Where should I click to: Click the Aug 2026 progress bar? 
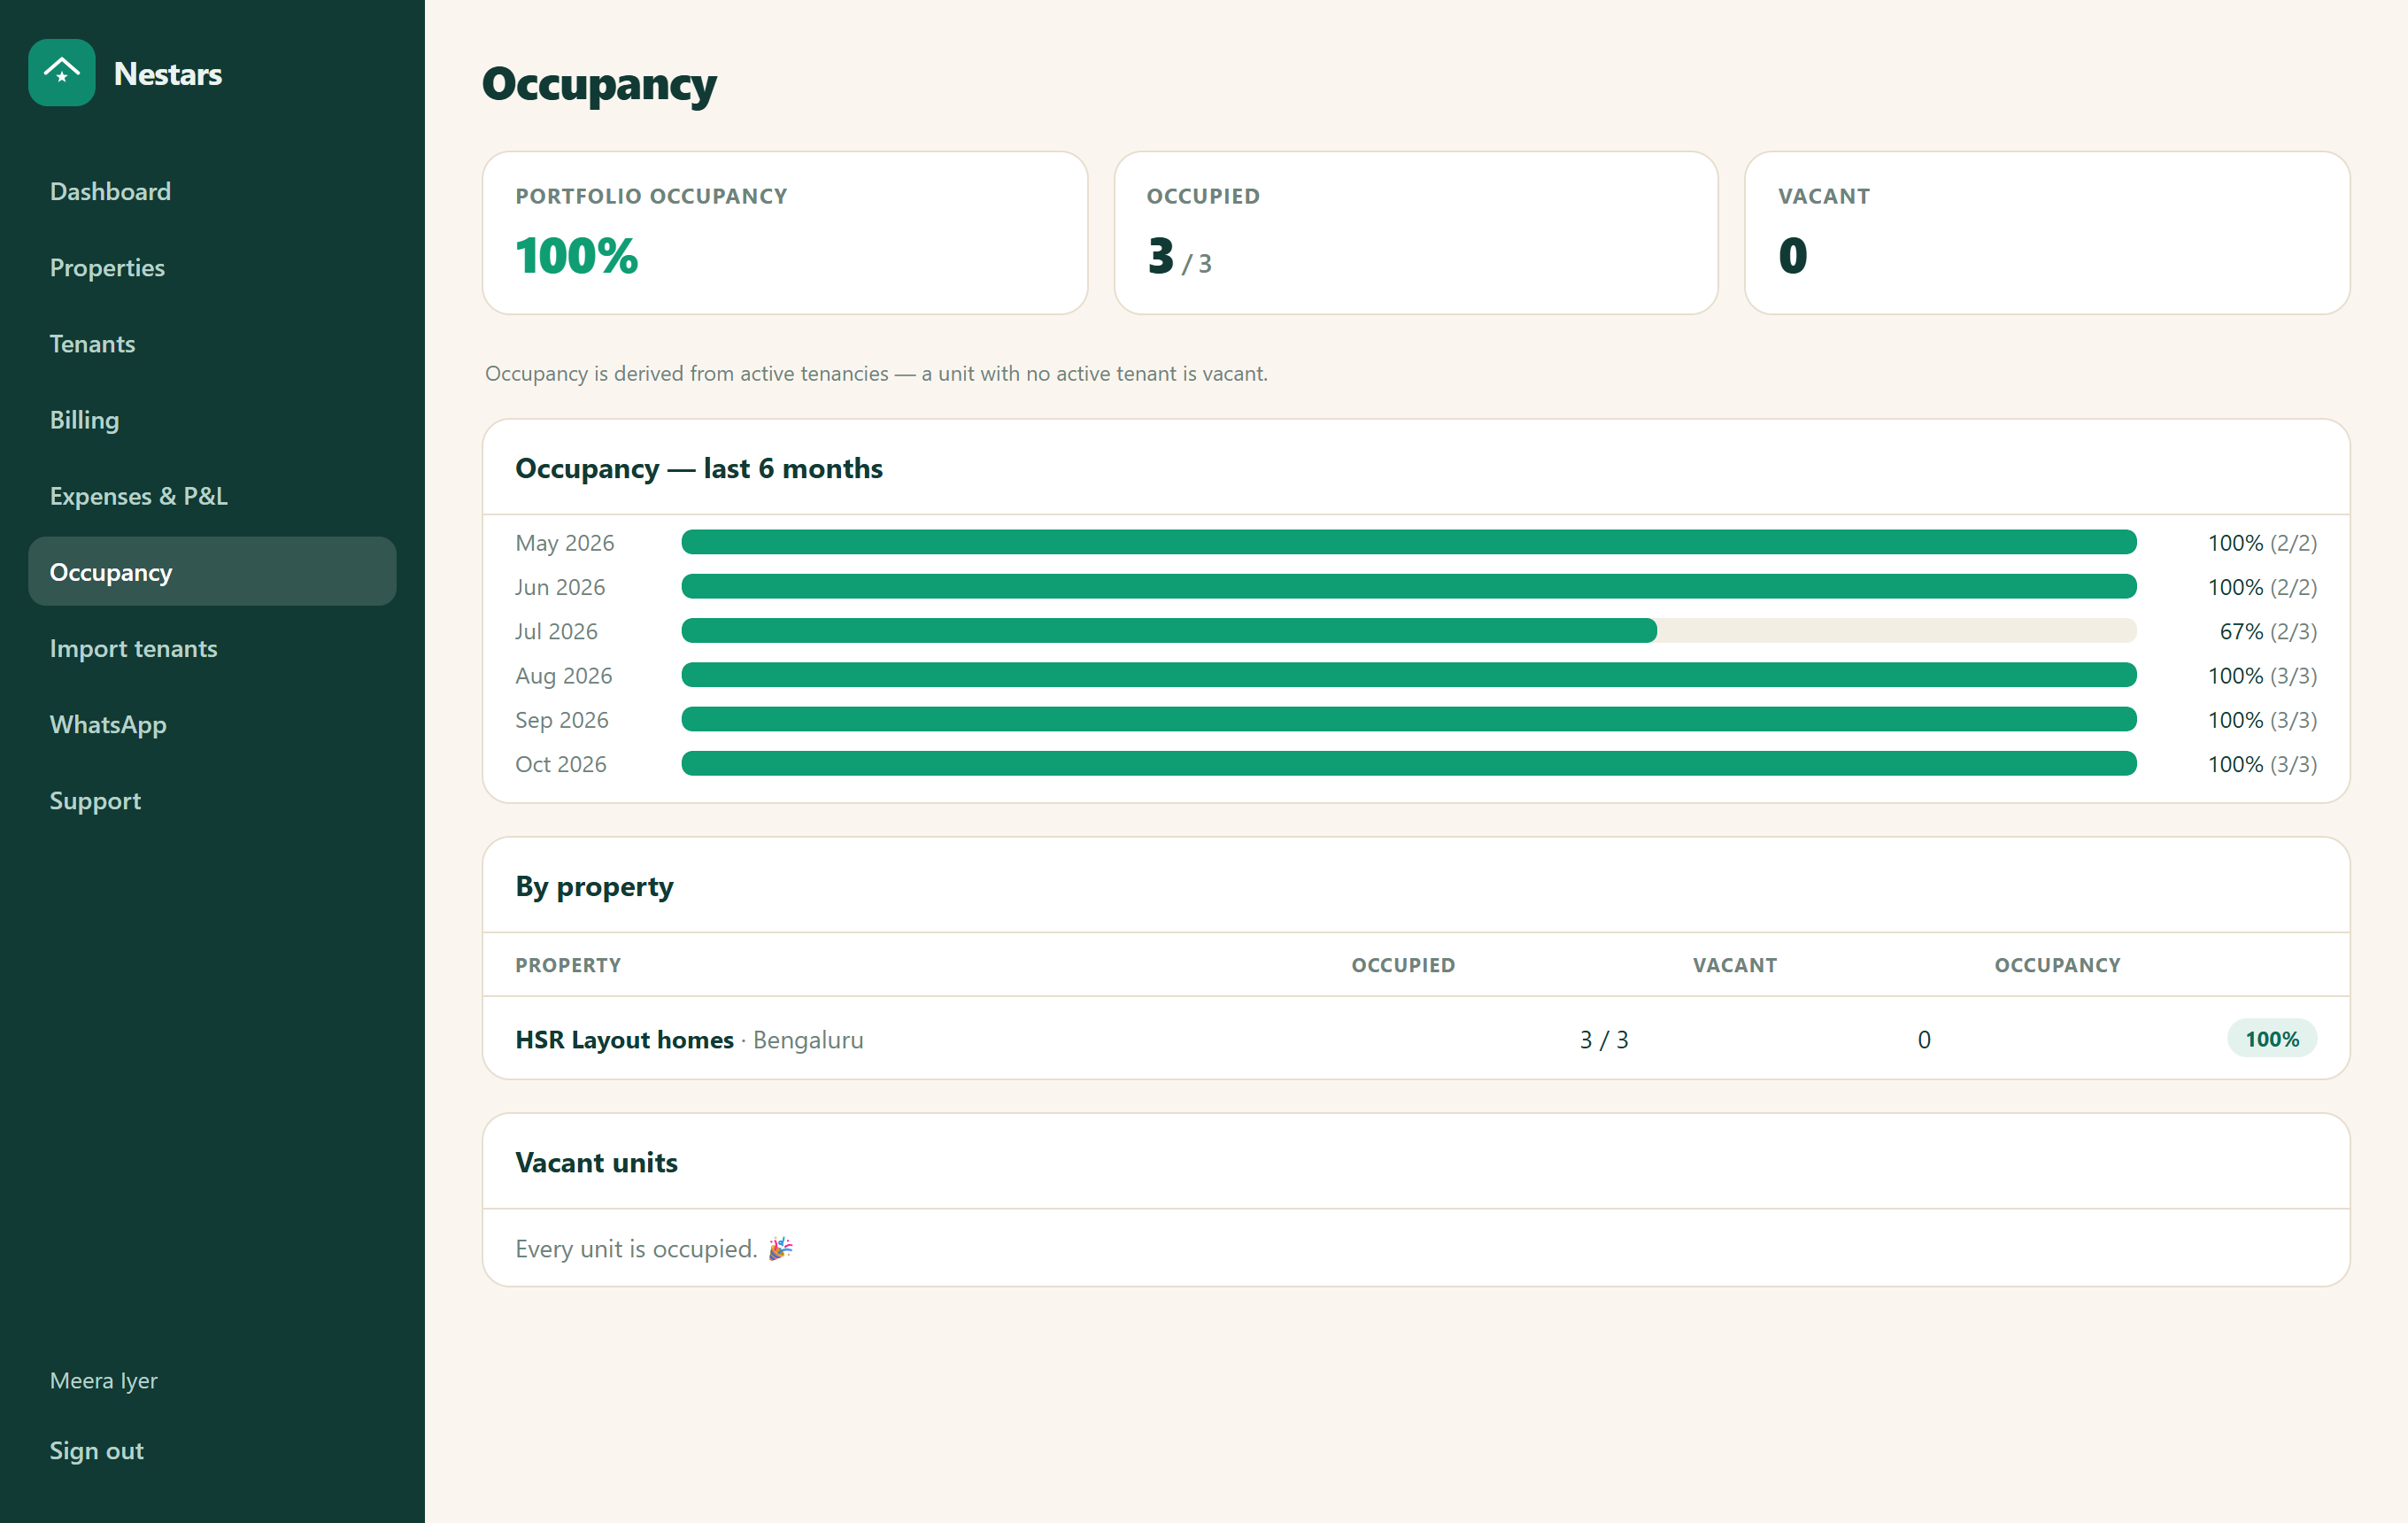pos(1409,676)
